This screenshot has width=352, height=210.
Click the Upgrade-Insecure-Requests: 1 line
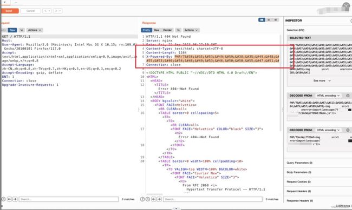pyautogui.click(x=30, y=85)
